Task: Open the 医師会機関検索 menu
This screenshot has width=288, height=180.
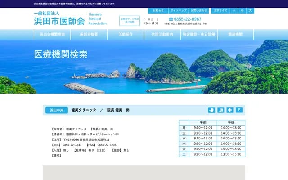Action: (x=52, y=35)
